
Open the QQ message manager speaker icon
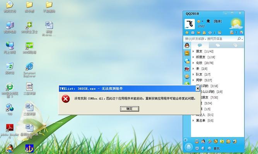[x=203, y=148]
